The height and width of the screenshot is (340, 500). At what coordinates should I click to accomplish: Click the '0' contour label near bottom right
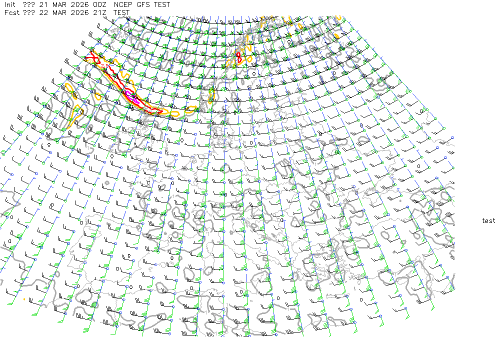(361, 300)
